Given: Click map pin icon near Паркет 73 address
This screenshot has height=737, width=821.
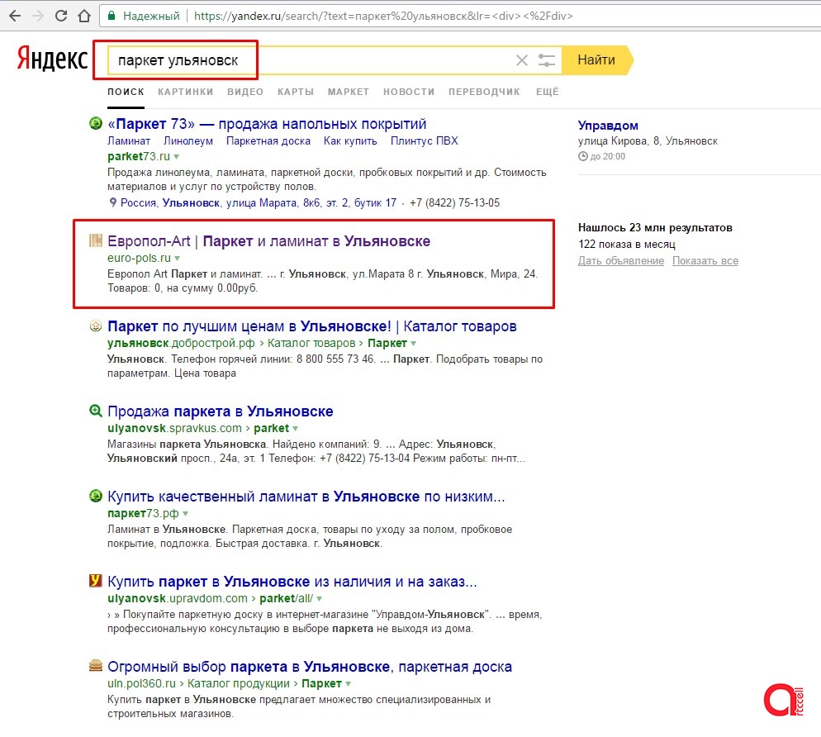Looking at the screenshot, I should click(112, 202).
